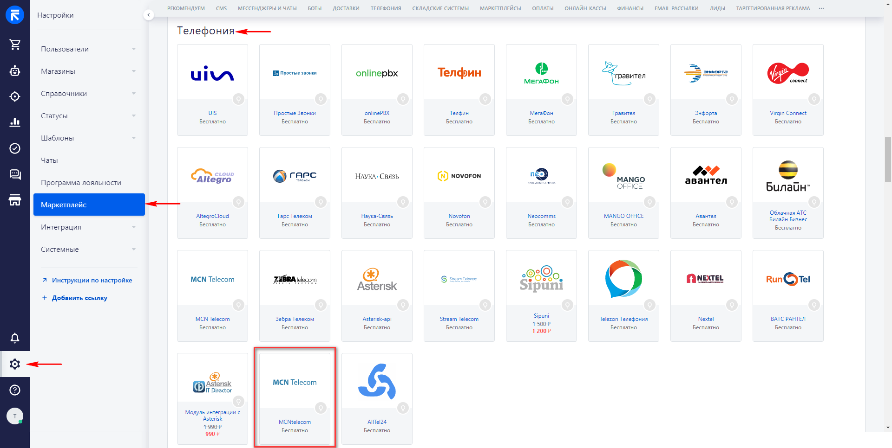The height and width of the screenshot is (448, 892).
Task: Expand the Пользователи menu section
Action: [x=89, y=49]
